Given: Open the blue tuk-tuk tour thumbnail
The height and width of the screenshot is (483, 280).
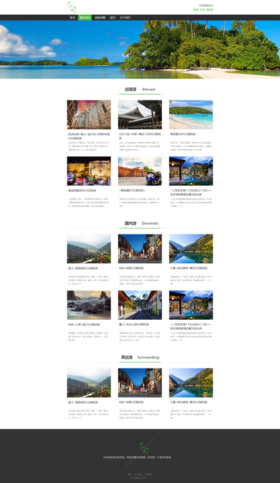Looking at the screenshot, I should [140, 171].
